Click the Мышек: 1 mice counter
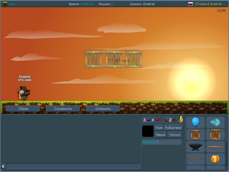The width and height of the screenshot is (229, 172). pyautogui.click(x=106, y=4)
